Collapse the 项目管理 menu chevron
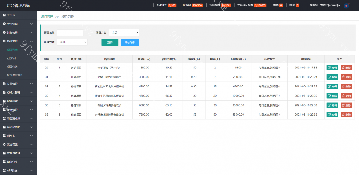The width and height of the screenshot is (359, 175). [31, 41]
